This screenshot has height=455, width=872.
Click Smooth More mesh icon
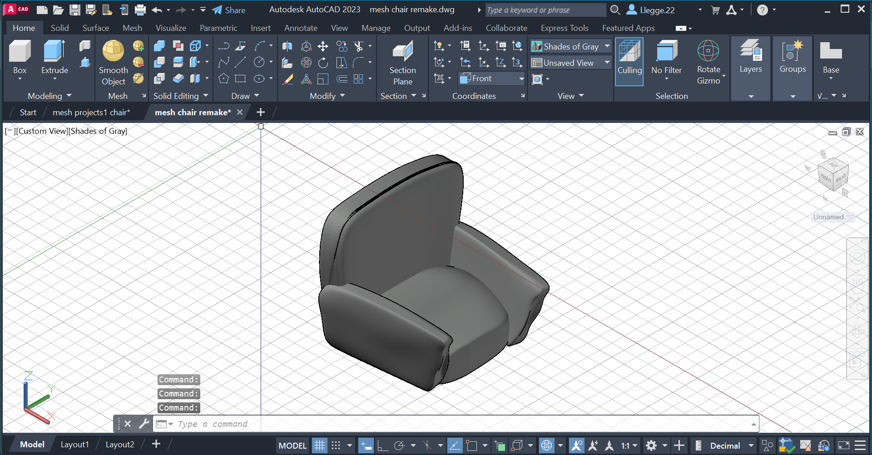(x=139, y=46)
